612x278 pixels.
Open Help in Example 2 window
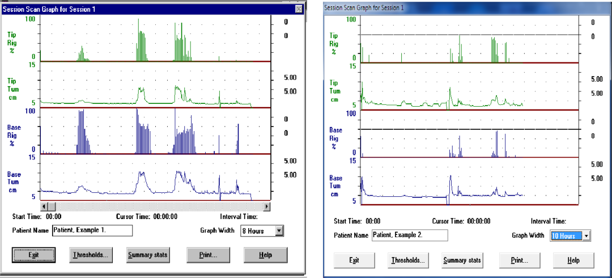tap(573, 260)
